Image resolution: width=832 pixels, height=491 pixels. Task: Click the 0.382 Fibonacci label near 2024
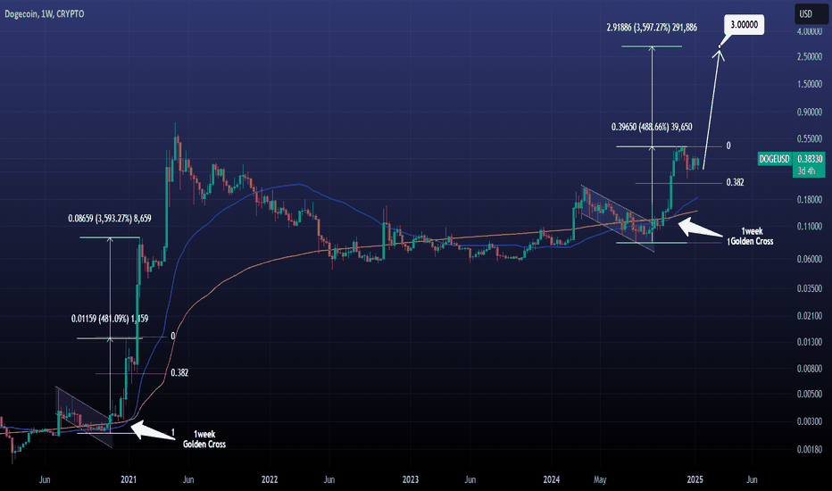click(735, 182)
